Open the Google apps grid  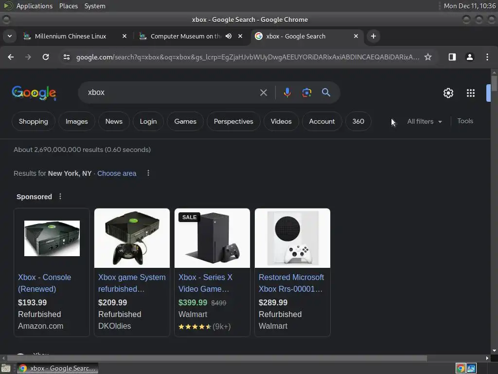click(x=471, y=93)
